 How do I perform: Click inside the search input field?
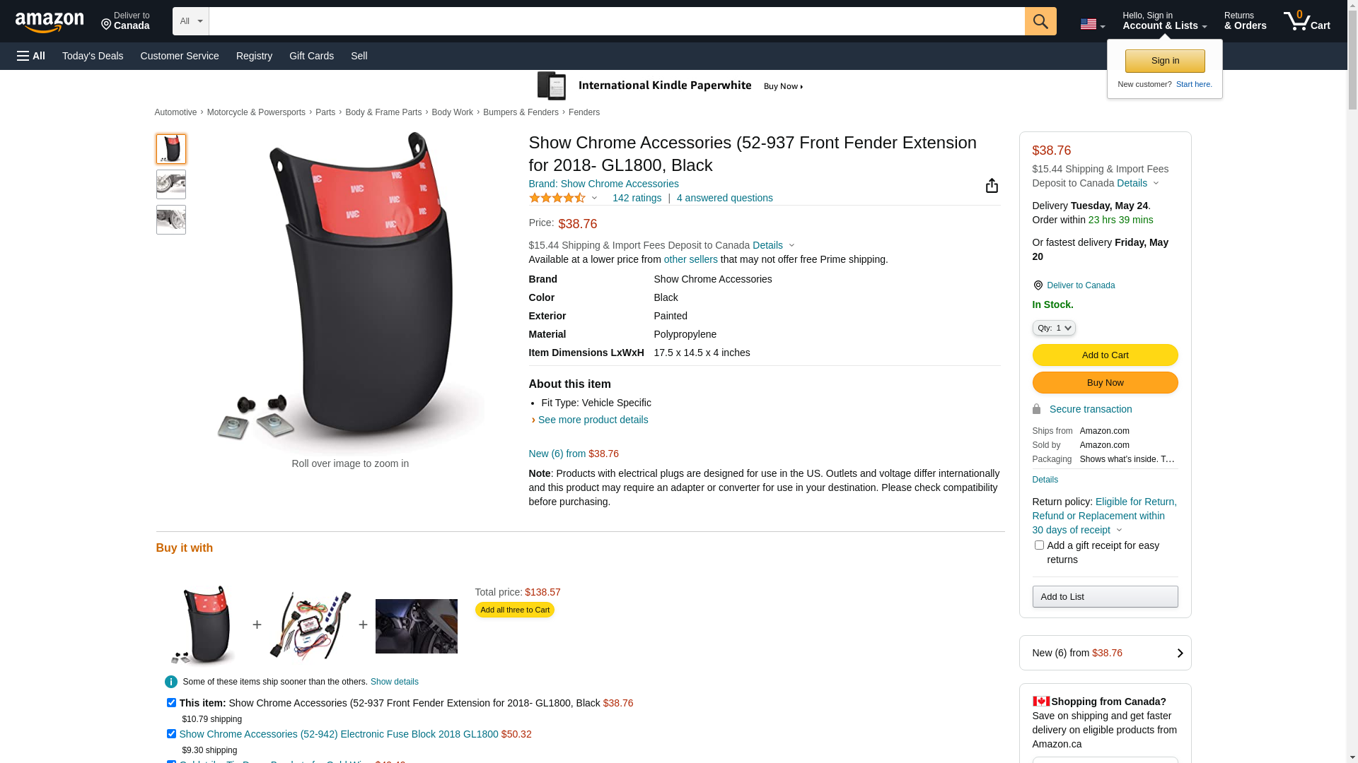point(617,21)
